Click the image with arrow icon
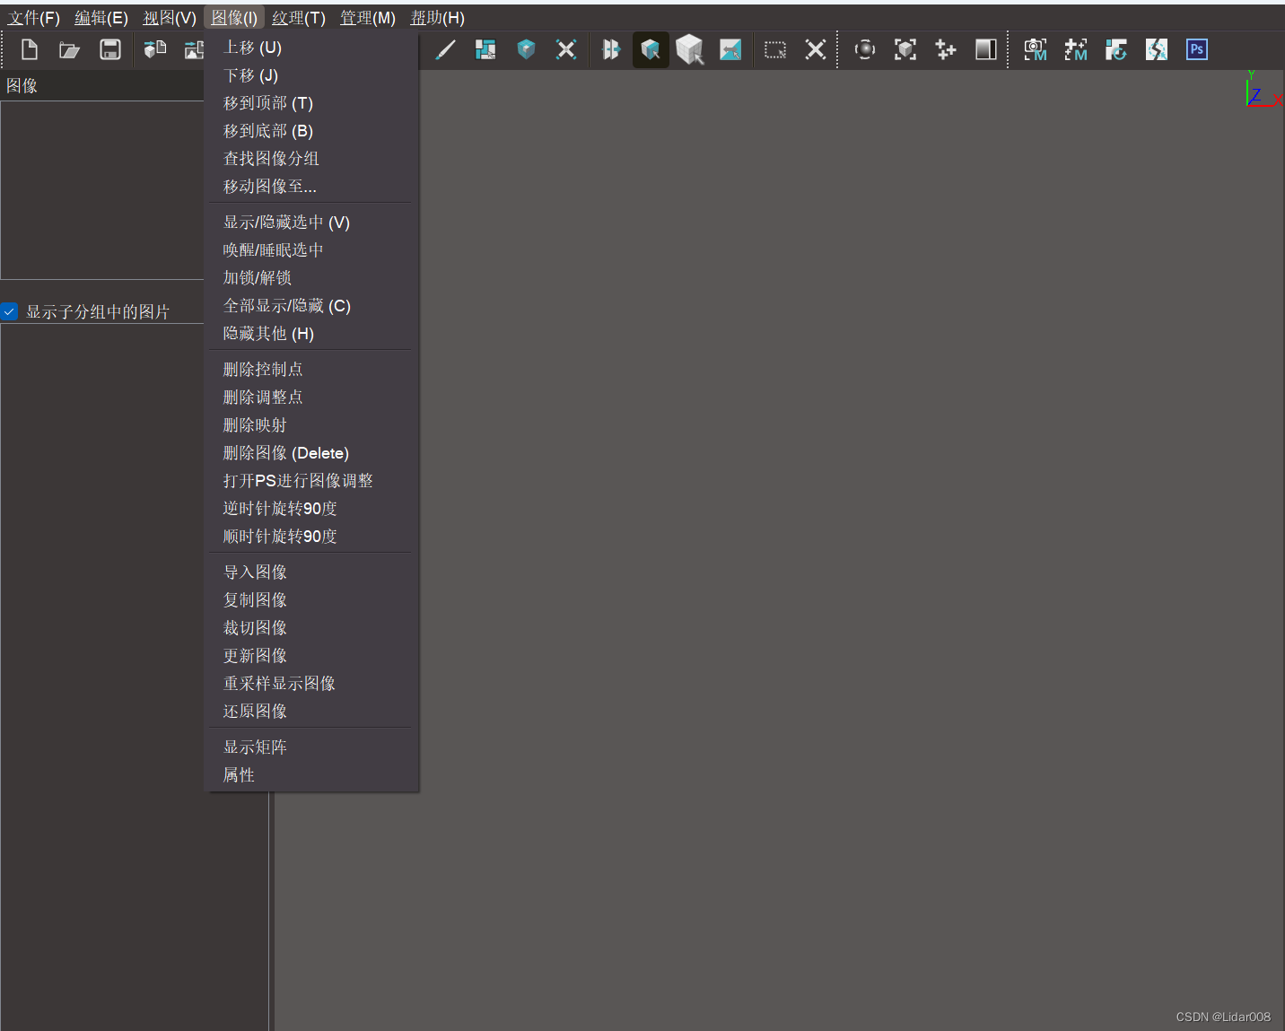The image size is (1285, 1031). tap(730, 49)
